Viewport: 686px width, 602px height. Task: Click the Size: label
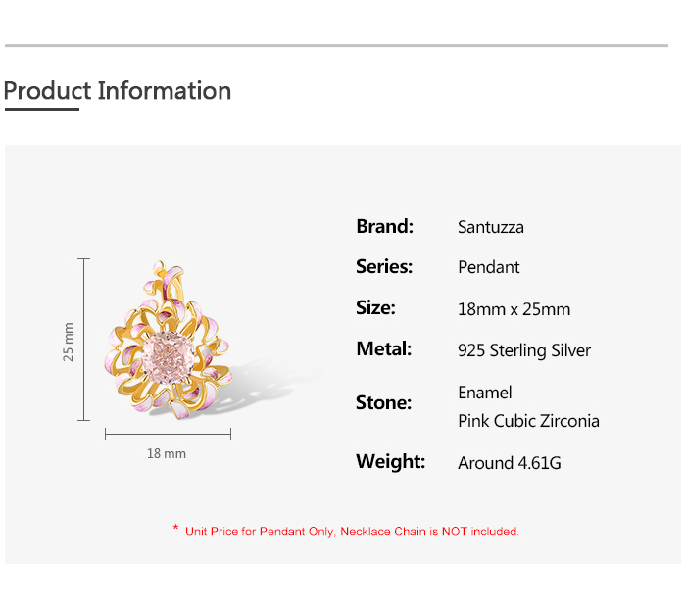[375, 307]
